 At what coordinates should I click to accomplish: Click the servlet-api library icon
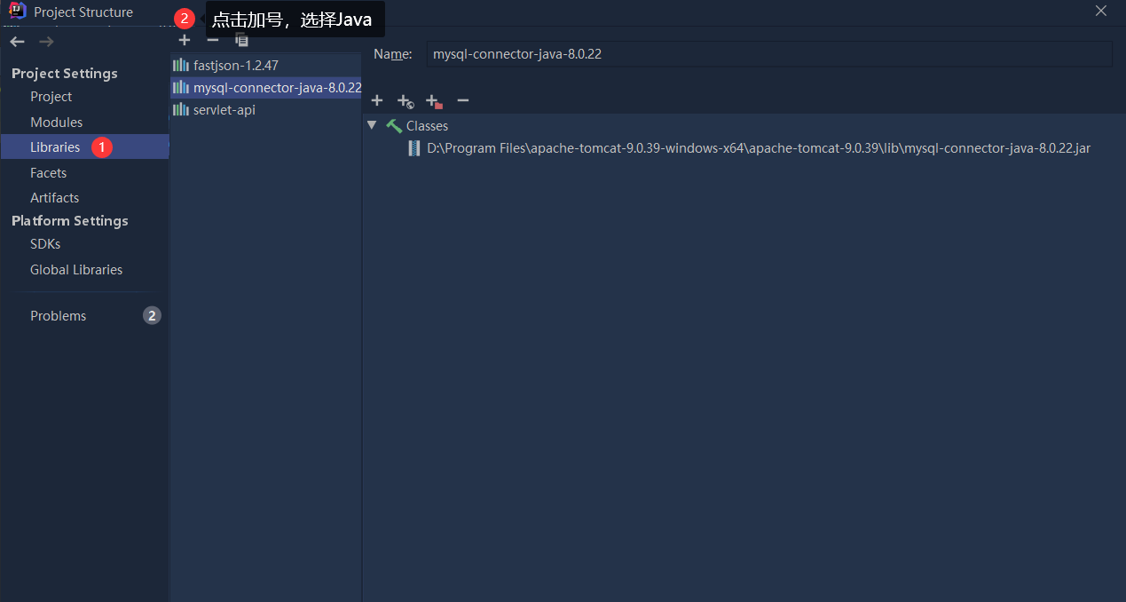181,110
